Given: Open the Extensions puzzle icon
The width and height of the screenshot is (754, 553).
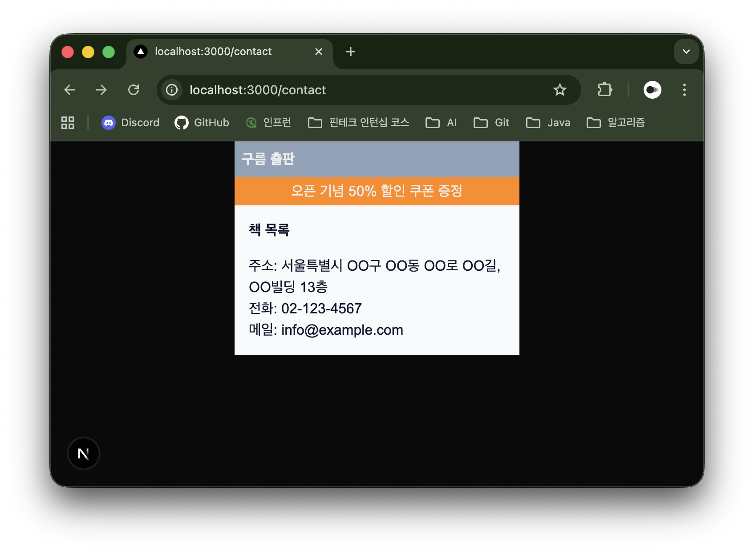Looking at the screenshot, I should (604, 90).
